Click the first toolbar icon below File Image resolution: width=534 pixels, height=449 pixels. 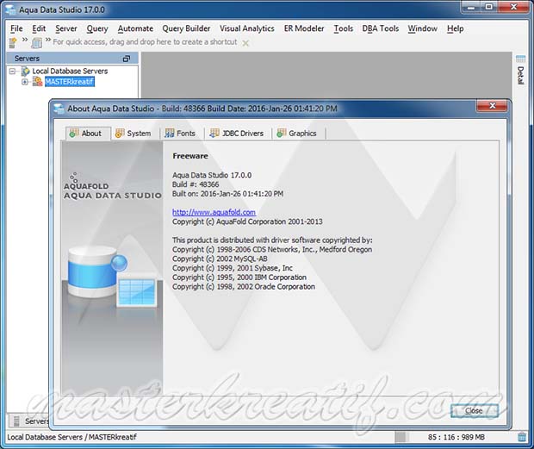(x=13, y=42)
